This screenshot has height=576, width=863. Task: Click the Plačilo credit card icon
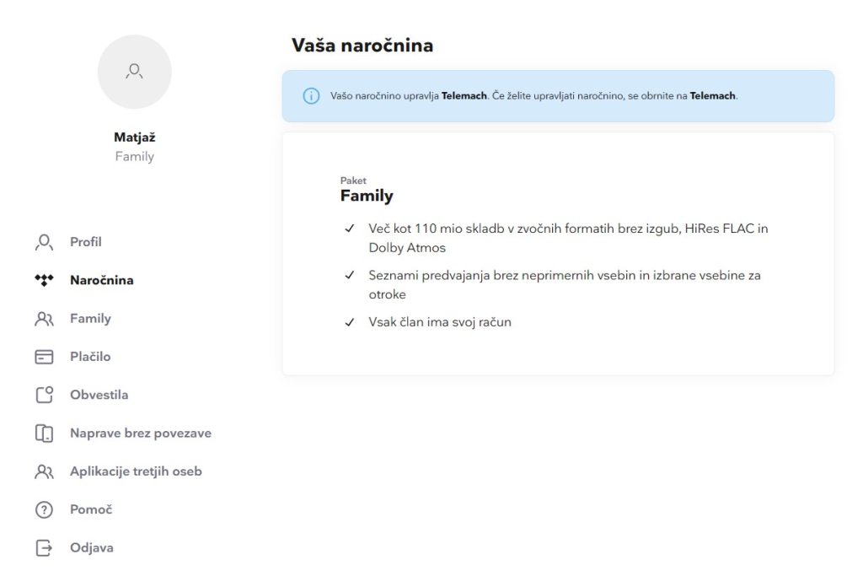(x=44, y=357)
